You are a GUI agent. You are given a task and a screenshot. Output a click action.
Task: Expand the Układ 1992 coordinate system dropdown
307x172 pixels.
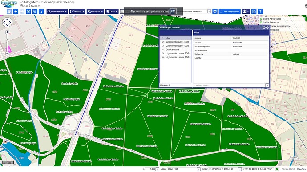(x=198, y=169)
